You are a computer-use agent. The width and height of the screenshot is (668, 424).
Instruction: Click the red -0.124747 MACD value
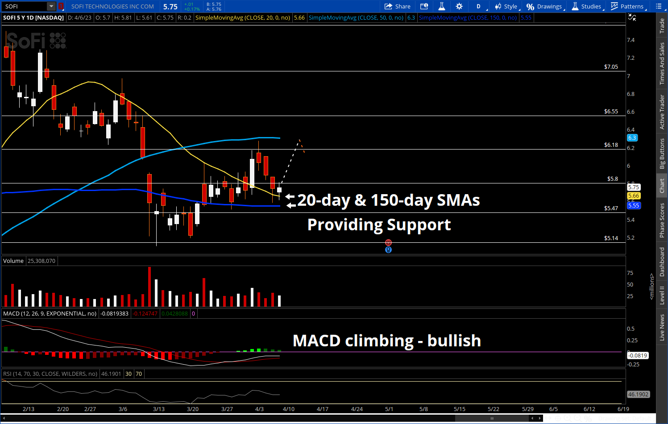click(145, 313)
